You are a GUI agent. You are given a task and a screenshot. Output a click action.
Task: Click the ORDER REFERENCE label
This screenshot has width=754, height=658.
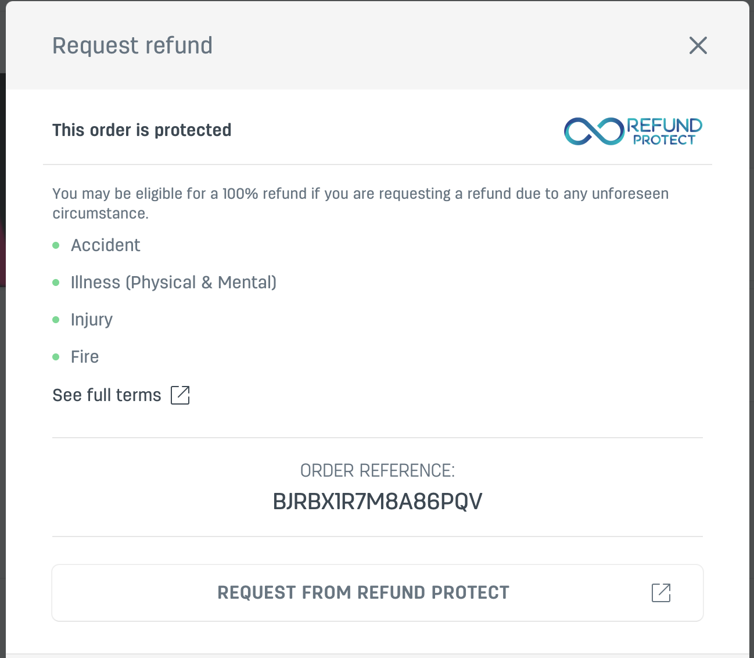378,471
